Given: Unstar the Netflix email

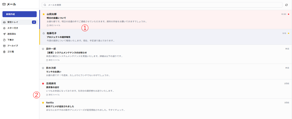Looking at the screenshot, I should coord(44,103).
